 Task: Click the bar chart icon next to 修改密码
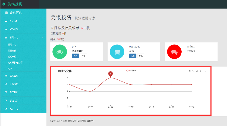[x=6, y=29]
